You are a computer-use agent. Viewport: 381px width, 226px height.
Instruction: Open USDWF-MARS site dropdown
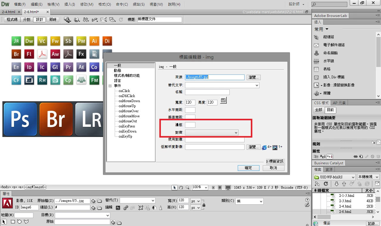[335, 177]
